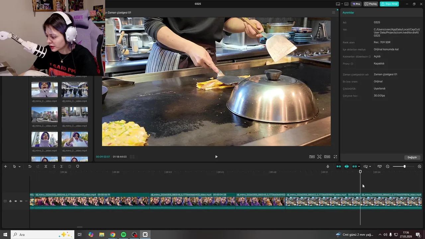Select the street crowd media thumbnail
The height and width of the screenshot is (239, 425).
point(75,90)
